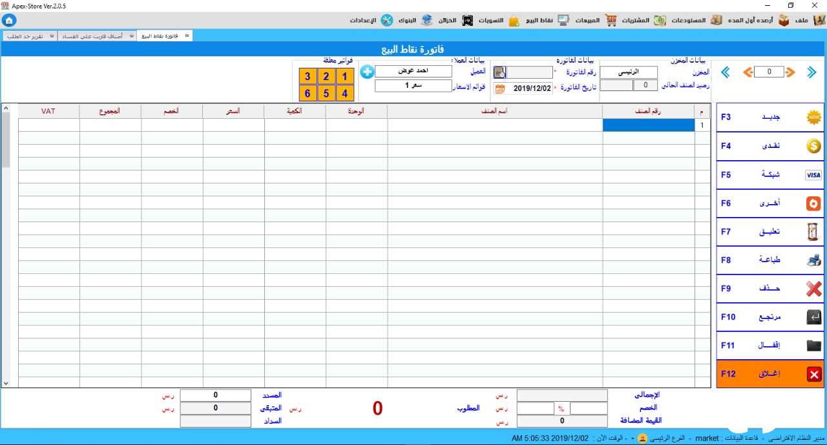Choose other payment أخرى F6
Screen dimensions: 827x445
pos(770,203)
